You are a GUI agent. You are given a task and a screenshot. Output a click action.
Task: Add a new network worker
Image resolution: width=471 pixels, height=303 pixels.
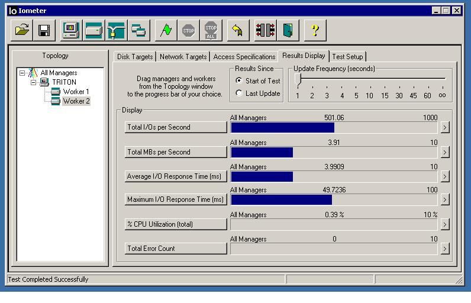click(x=116, y=30)
